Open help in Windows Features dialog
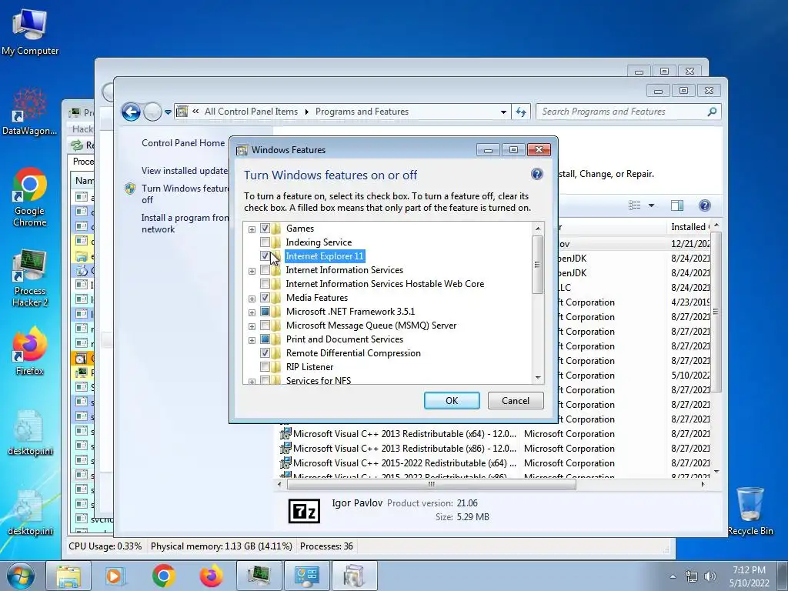Screen dimensions: 788x591 pyautogui.click(x=536, y=174)
